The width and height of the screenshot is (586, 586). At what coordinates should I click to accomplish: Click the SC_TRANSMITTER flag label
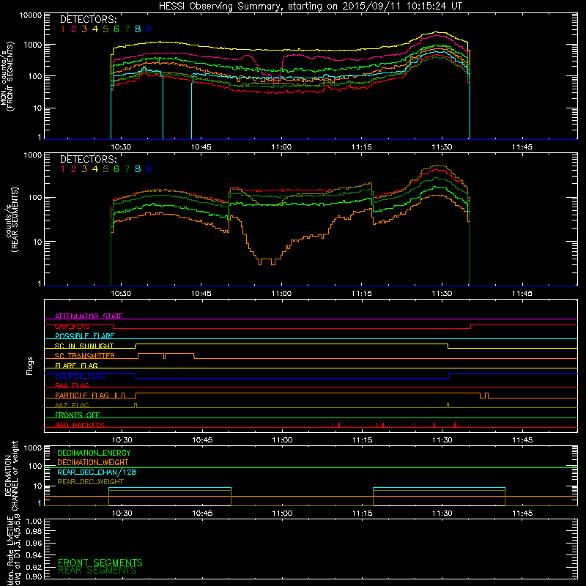pos(85,356)
